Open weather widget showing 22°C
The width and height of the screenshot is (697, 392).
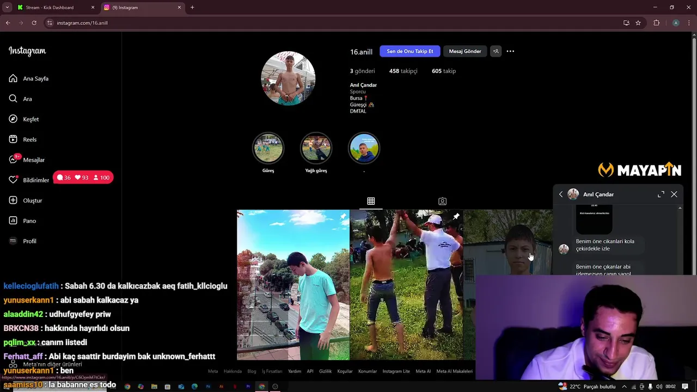(587, 387)
